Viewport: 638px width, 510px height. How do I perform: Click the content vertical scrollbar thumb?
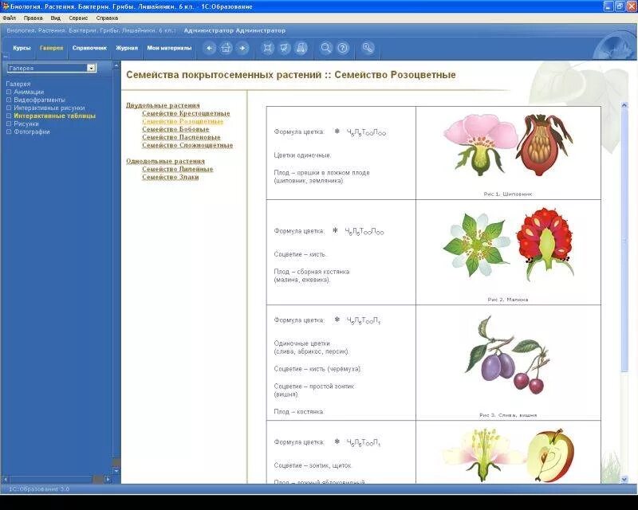coord(624,240)
